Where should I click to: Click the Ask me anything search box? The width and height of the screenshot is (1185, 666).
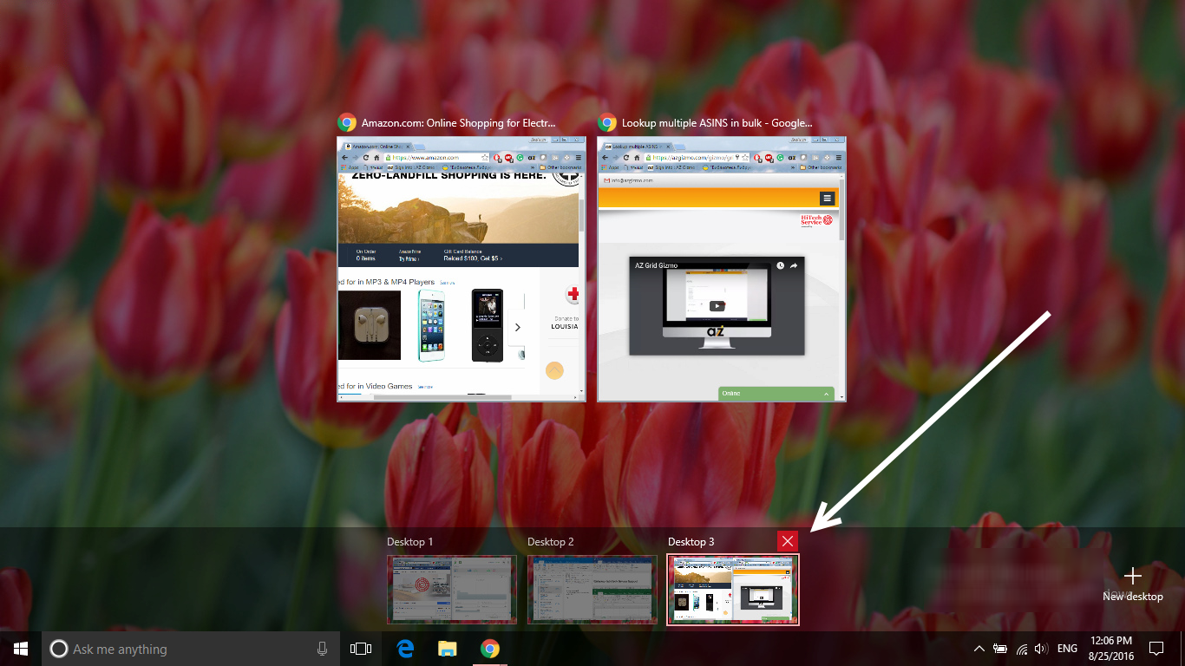pyautogui.click(x=191, y=649)
